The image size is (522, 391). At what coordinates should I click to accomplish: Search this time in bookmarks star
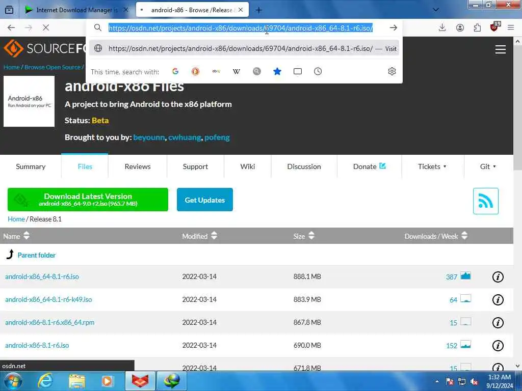point(277,71)
